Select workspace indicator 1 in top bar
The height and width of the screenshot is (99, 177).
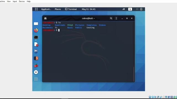point(130,9)
